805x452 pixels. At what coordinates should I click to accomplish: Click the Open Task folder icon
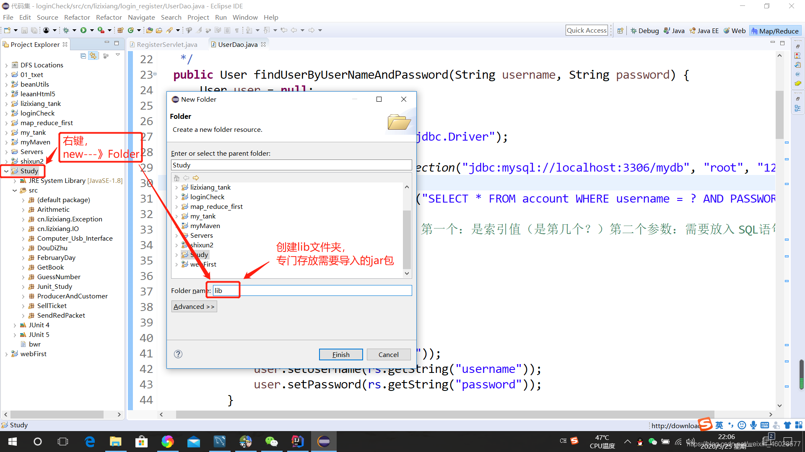click(159, 30)
